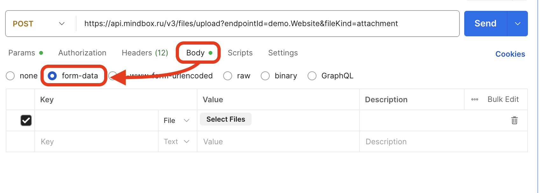540x193 pixels.
Task: Go to the Headers (12) tab
Action: (x=145, y=53)
